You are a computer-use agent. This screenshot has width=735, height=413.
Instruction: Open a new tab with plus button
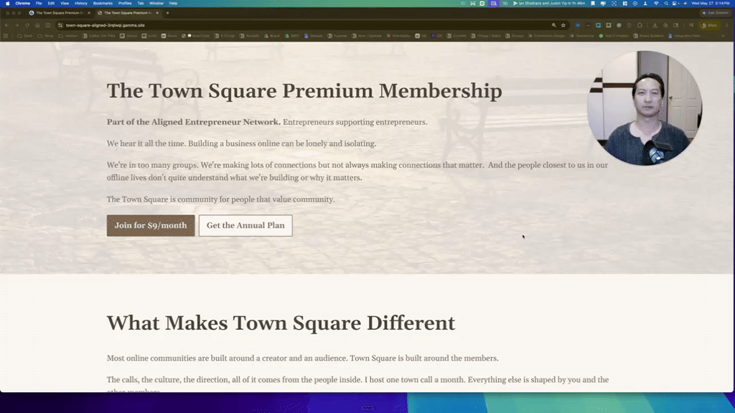pos(167,13)
